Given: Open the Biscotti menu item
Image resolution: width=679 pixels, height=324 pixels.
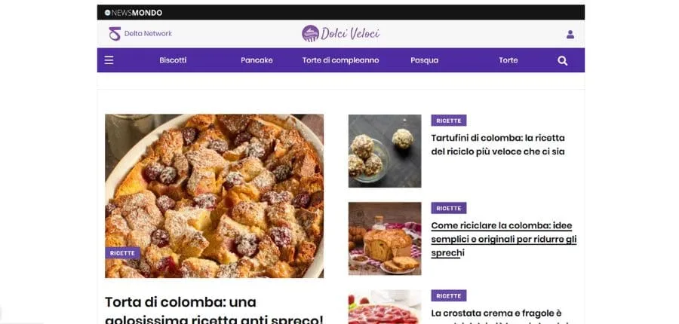Looking at the screenshot, I should [173, 60].
